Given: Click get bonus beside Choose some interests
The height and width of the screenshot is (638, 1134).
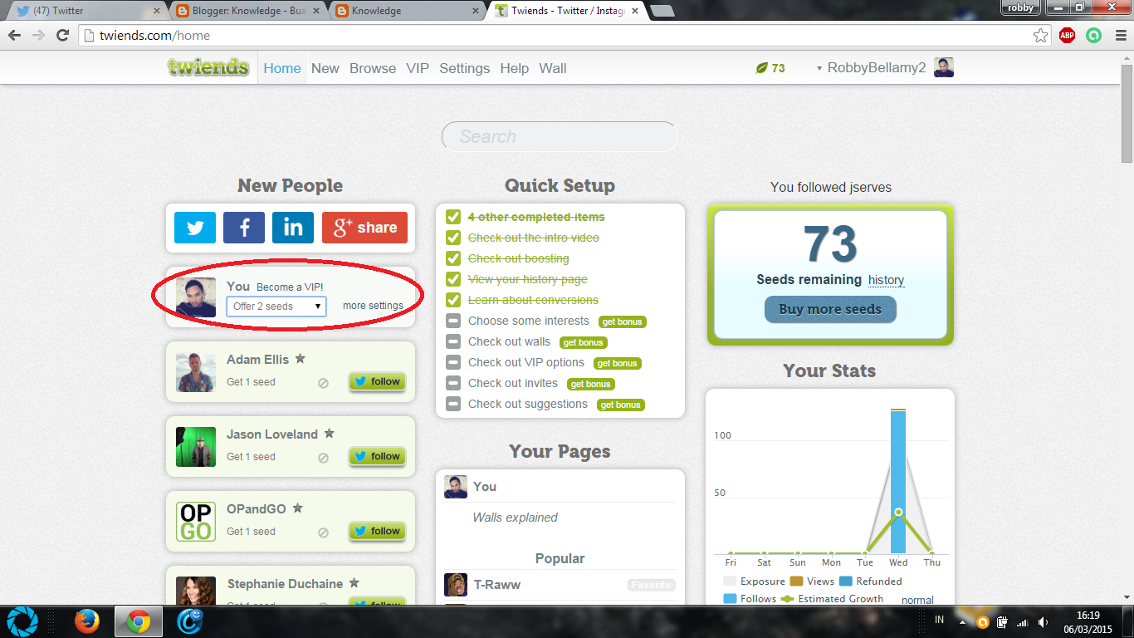Looking at the screenshot, I should (x=622, y=321).
